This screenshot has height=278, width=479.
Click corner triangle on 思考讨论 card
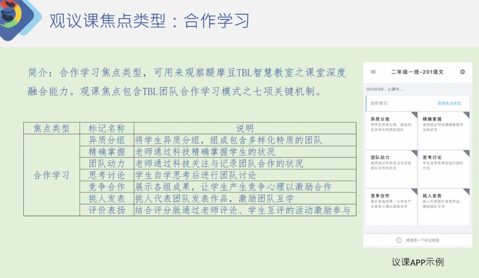point(467,153)
